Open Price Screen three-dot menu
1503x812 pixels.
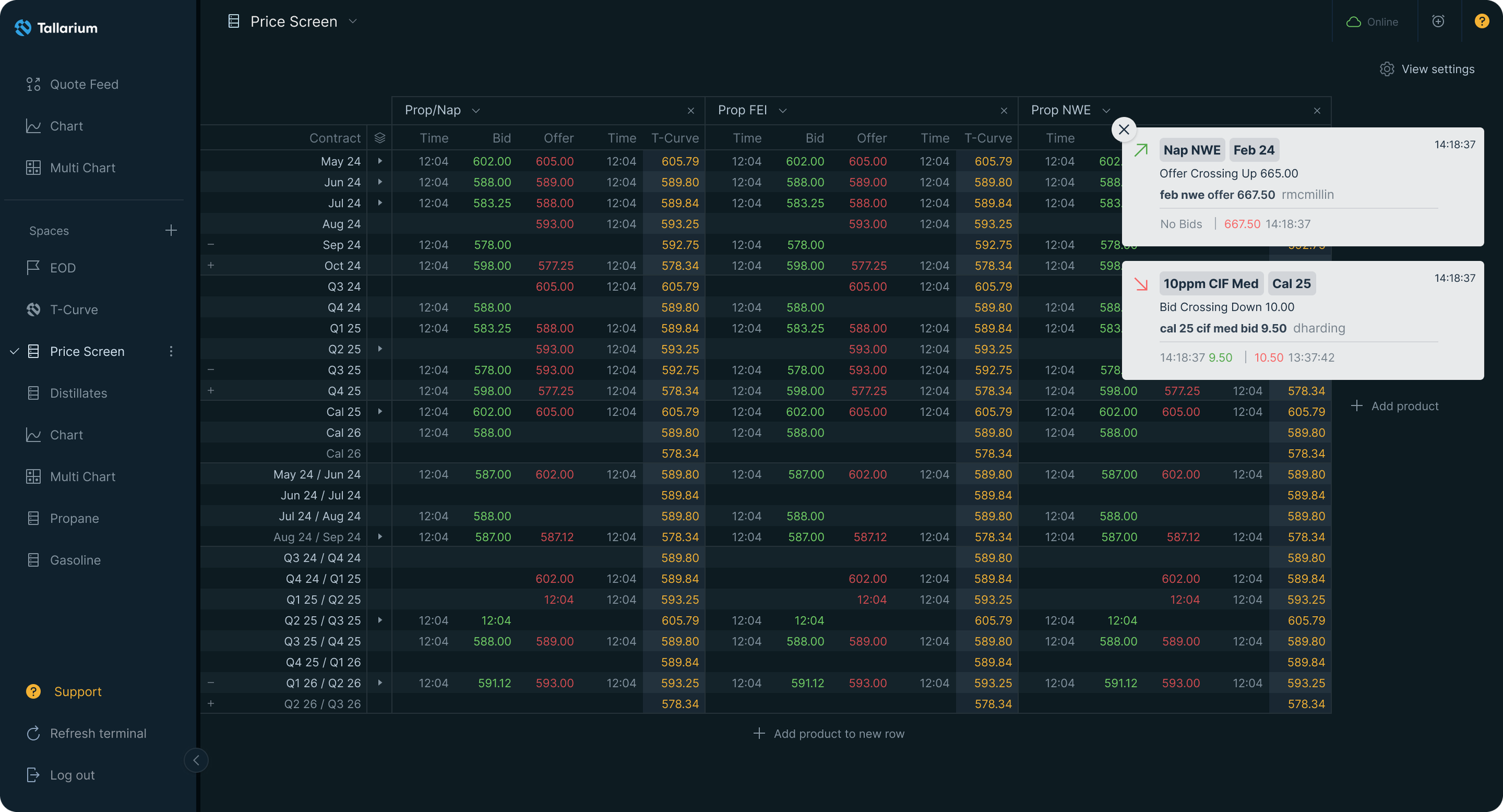(x=171, y=351)
